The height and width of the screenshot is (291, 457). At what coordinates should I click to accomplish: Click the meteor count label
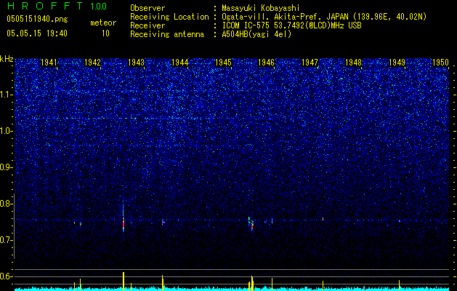103,23
